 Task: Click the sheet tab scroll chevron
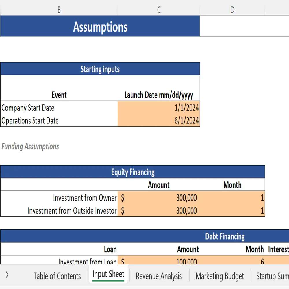point(6,276)
